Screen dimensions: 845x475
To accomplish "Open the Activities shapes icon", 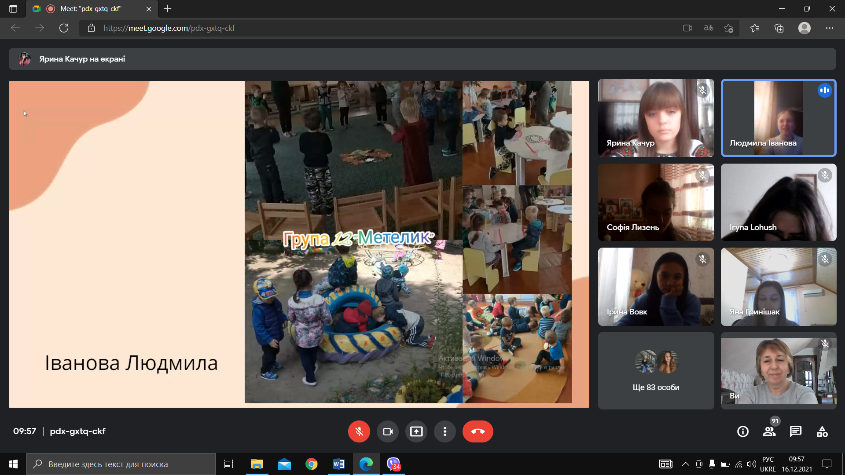I will 822,431.
